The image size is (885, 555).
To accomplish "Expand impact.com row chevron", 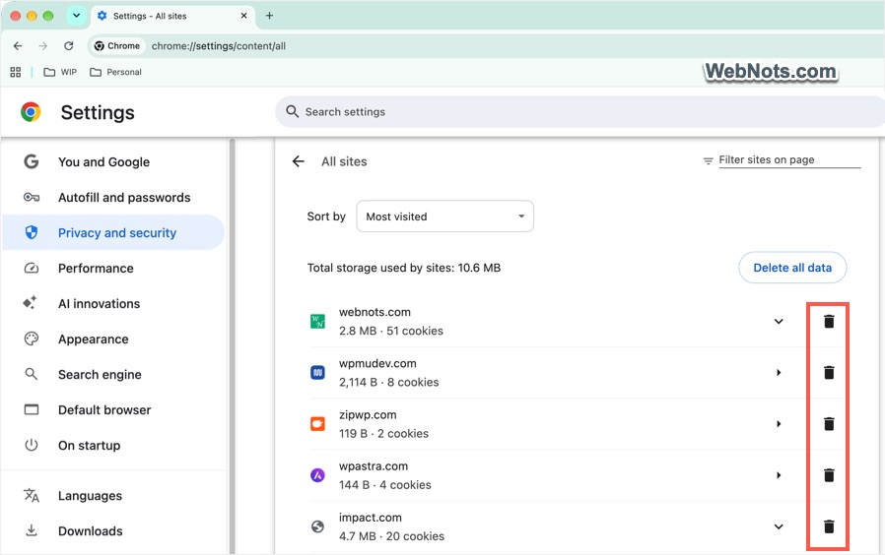I will click(779, 526).
